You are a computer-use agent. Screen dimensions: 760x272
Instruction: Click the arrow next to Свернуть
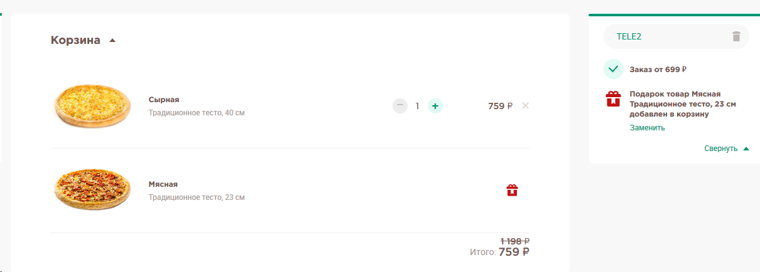746,149
